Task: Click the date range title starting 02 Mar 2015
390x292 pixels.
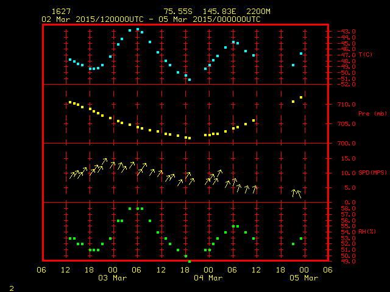Action: (x=151, y=19)
